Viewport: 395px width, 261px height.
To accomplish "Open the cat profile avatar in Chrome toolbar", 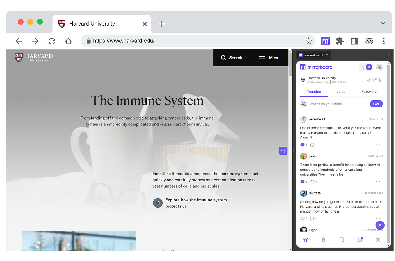I will 369,41.
